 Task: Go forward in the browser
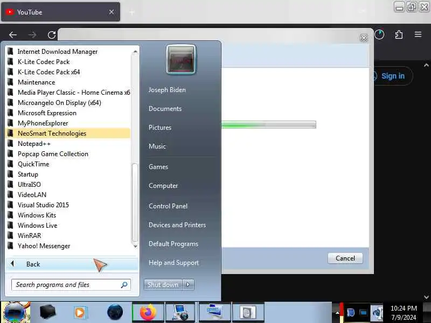[32, 35]
